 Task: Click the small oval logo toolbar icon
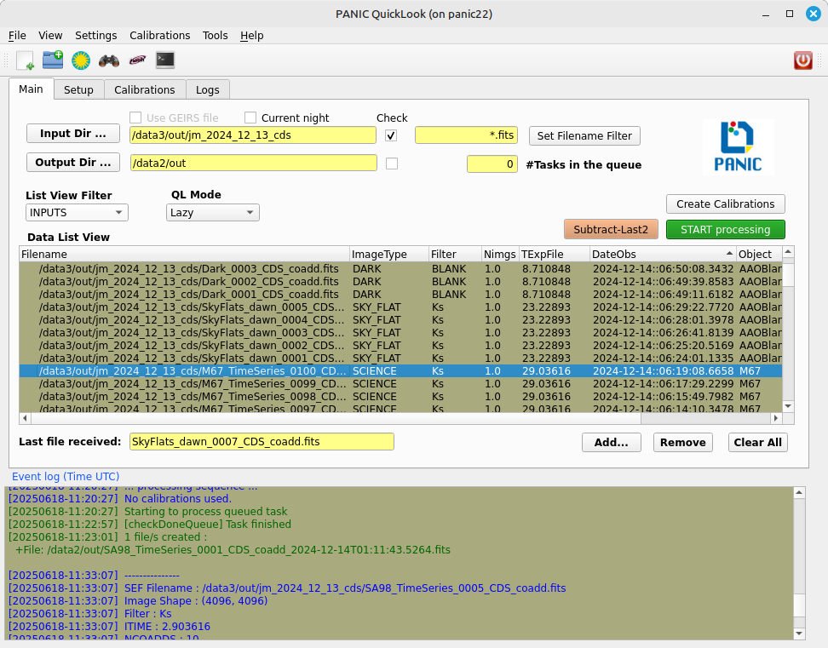click(137, 60)
